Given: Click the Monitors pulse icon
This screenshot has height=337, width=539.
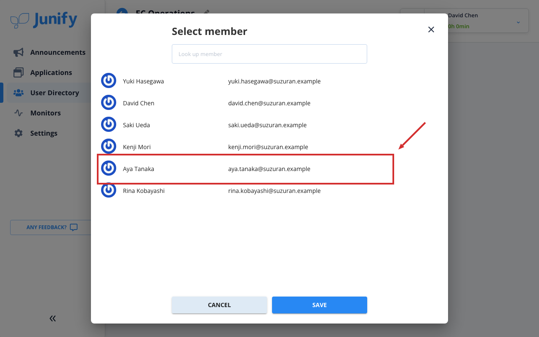Looking at the screenshot, I should [19, 113].
